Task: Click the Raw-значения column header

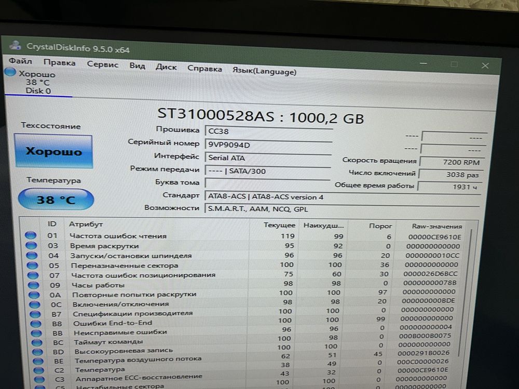Action: [436, 226]
